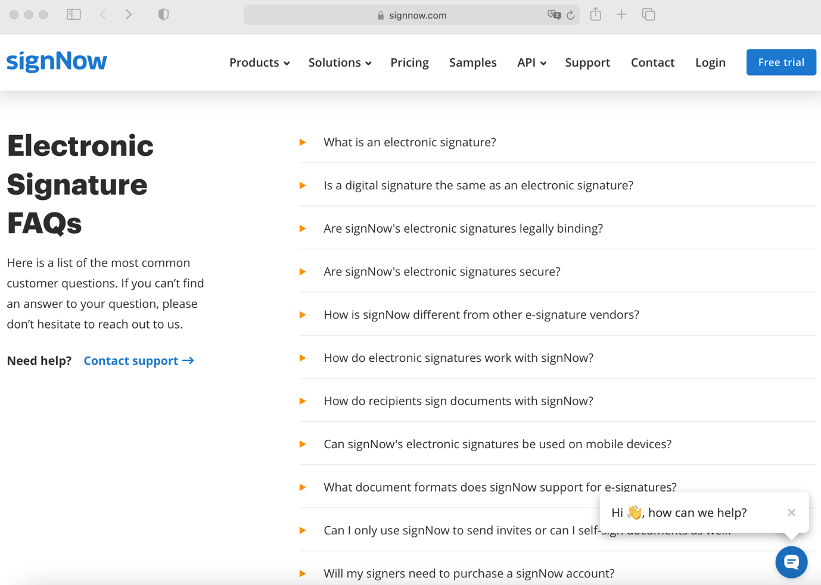Expand the legally binding question
821x585 pixels.
(x=463, y=229)
